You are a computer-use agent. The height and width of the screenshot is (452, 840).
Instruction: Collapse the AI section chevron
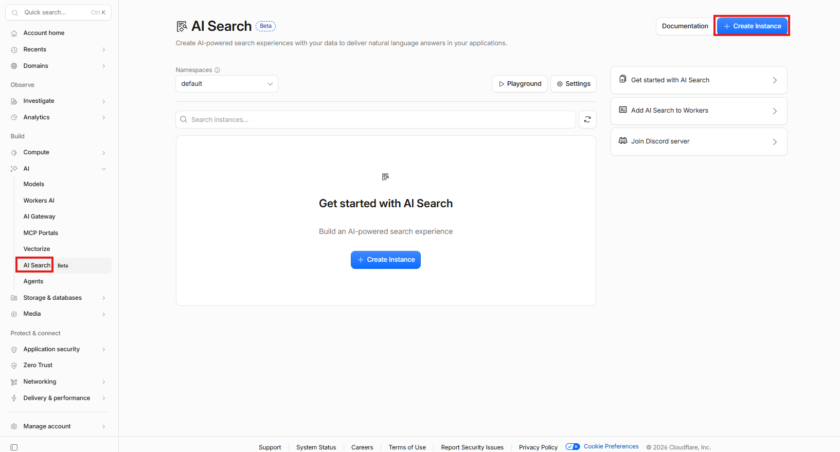[x=104, y=169]
